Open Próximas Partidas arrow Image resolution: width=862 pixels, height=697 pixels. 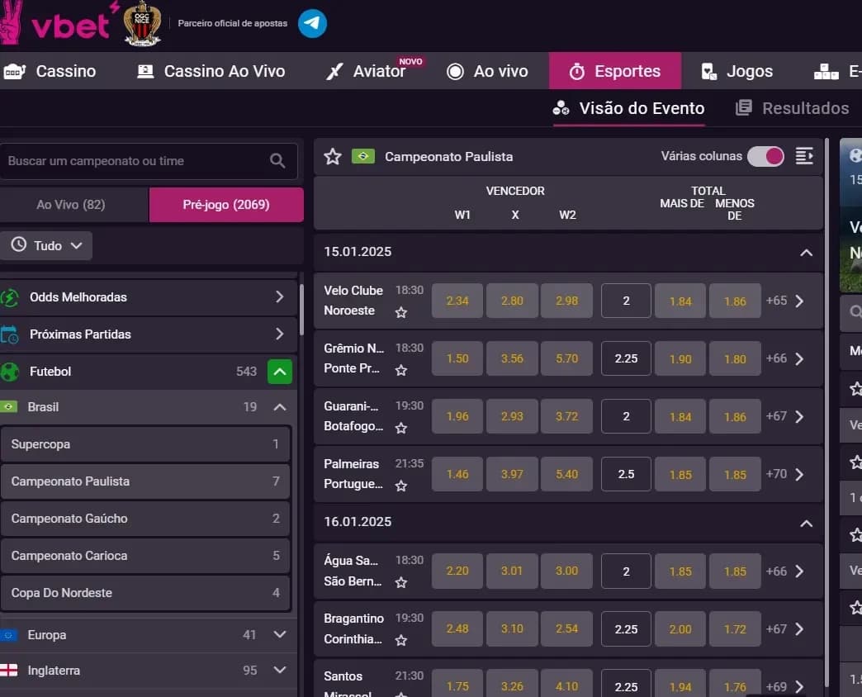click(x=280, y=334)
